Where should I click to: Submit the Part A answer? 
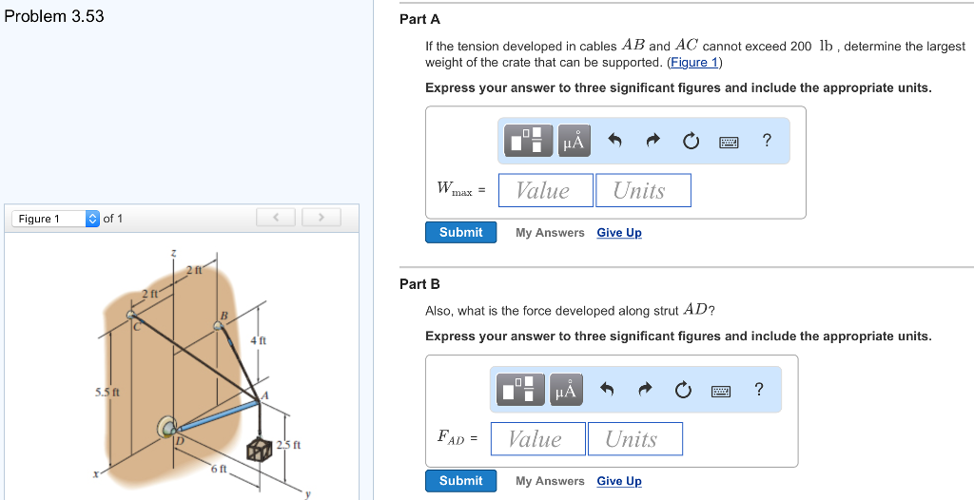click(461, 232)
